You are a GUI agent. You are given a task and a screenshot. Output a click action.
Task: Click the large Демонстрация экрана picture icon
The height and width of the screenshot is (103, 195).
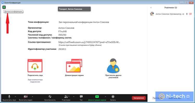pos(74,66)
